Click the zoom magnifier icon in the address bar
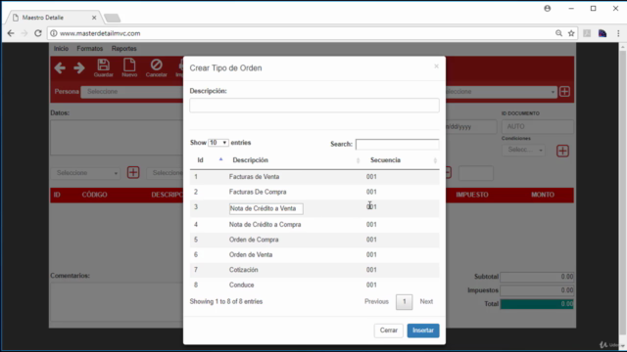 558,33
